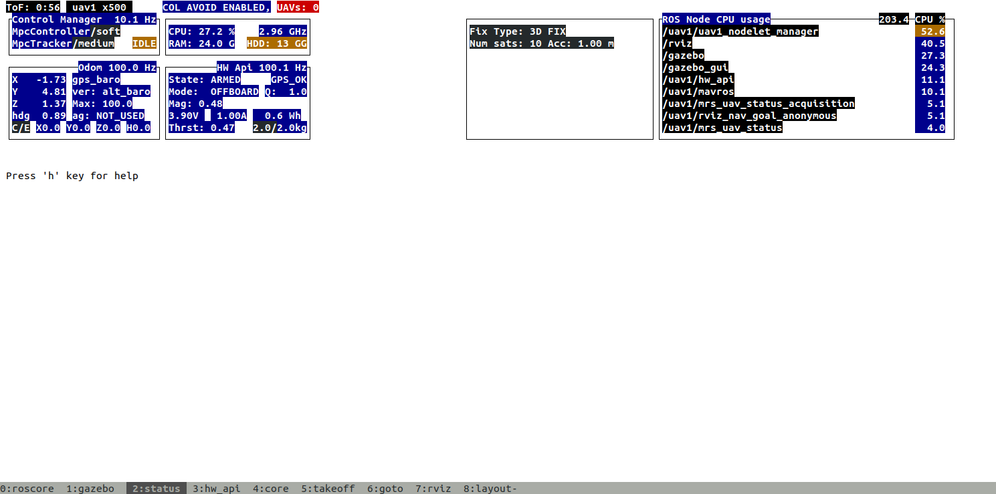Click the State: ARMED status
Image resolution: width=996 pixels, height=494 pixels.
(205, 80)
